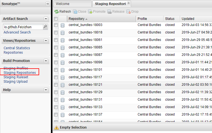Viewport: 212px width, 133px height.
Task: Collapse the Sonatype sidebar with double-arrow icon
Action: (x=48, y=4)
